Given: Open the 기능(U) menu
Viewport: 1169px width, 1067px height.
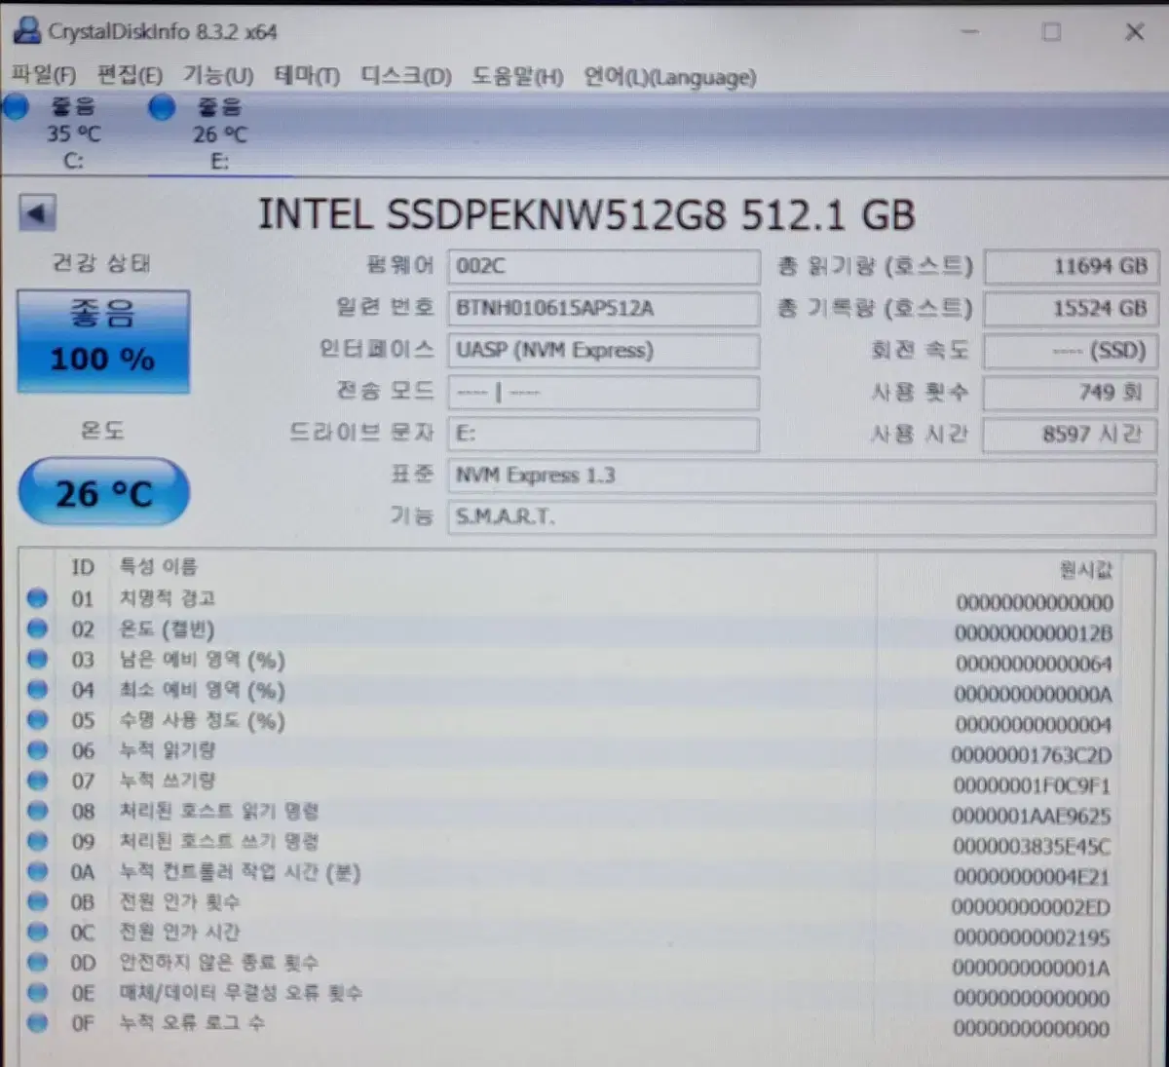Looking at the screenshot, I should 218,75.
